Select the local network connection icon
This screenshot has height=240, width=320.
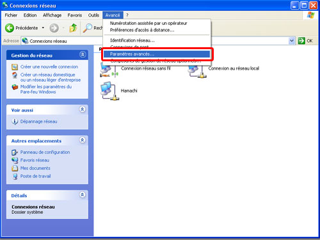197,71
